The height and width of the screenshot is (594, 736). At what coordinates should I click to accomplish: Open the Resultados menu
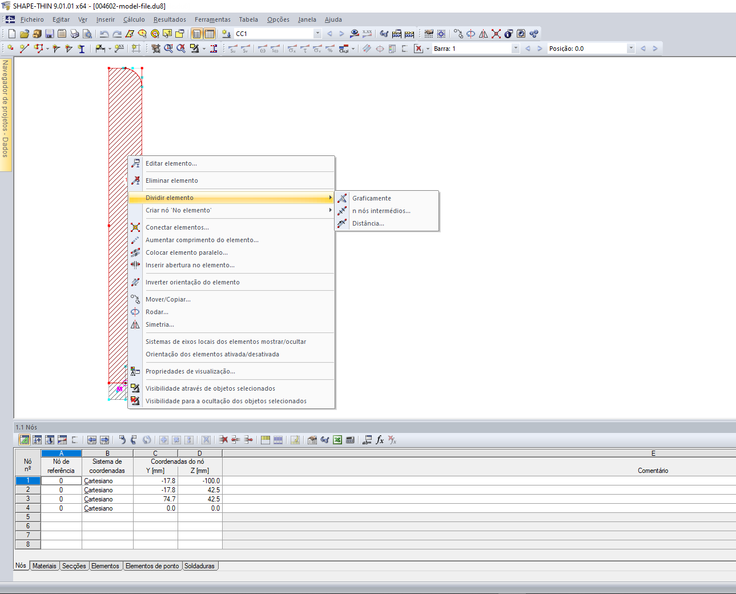point(170,19)
